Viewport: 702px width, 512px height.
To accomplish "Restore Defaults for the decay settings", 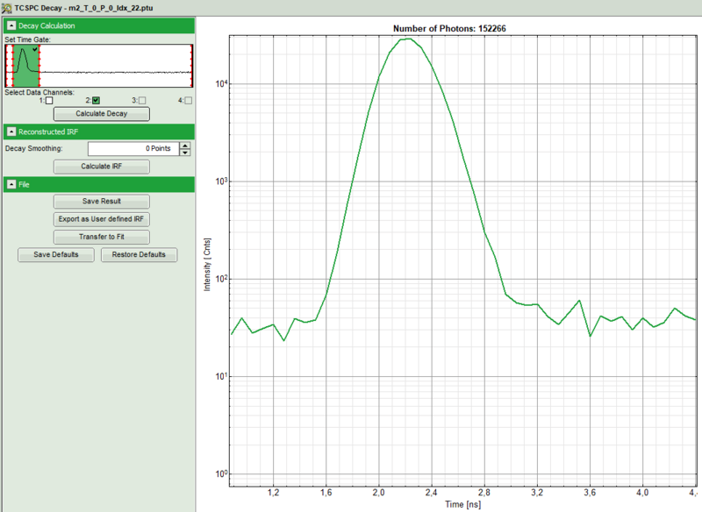I will tap(139, 255).
